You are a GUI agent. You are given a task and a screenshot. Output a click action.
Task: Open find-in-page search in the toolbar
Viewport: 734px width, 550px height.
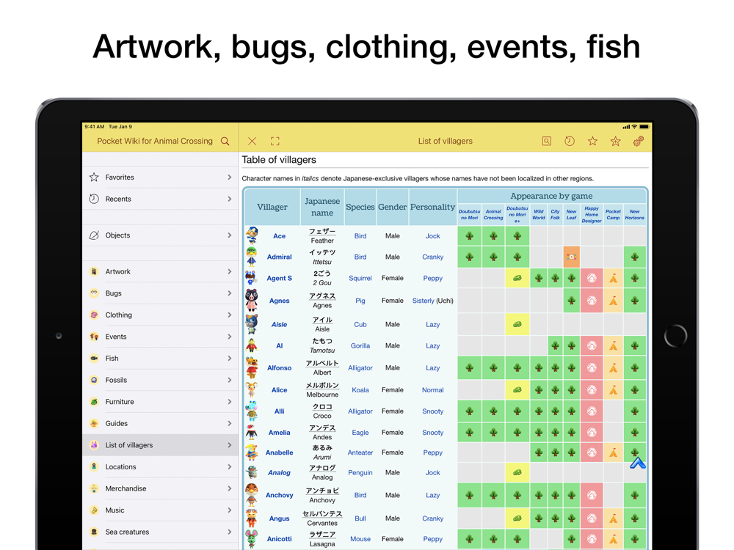pyautogui.click(x=546, y=142)
